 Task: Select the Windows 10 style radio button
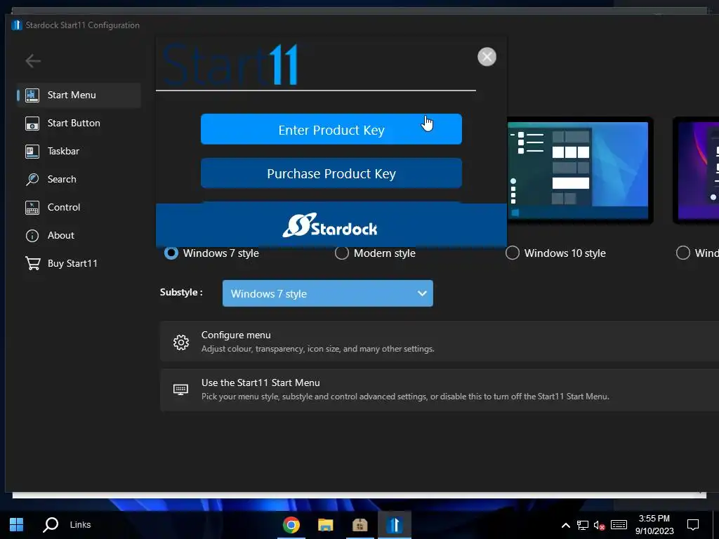tap(512, 253)
